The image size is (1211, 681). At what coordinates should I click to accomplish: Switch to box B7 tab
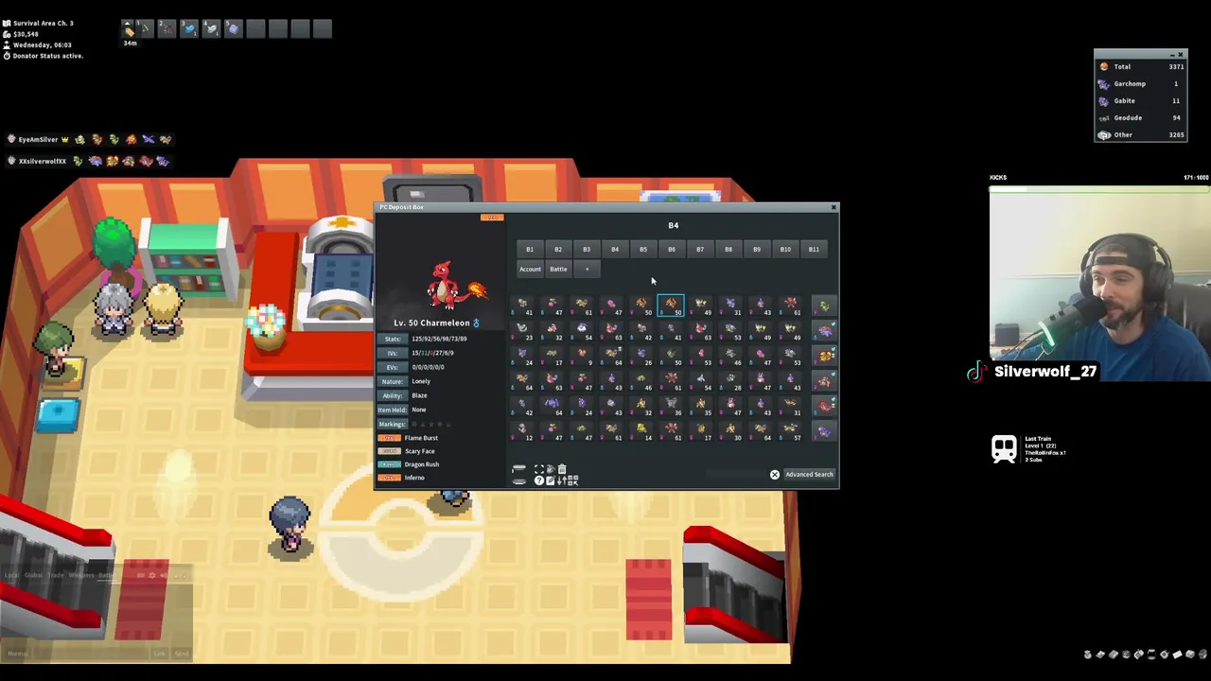tap(700, 249)
